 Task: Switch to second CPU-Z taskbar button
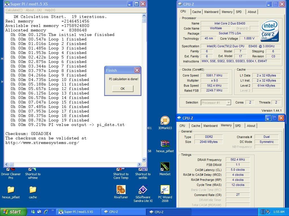168,212
